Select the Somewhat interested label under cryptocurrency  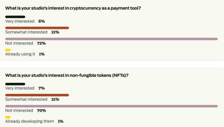click(26, 32)
